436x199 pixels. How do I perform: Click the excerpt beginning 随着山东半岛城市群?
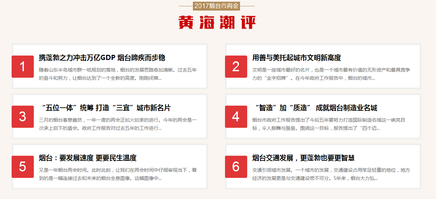pyautogui.click(x=118, y=74)
